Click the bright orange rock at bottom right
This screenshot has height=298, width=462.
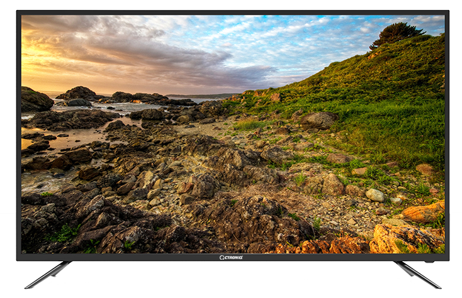[423, 212]
